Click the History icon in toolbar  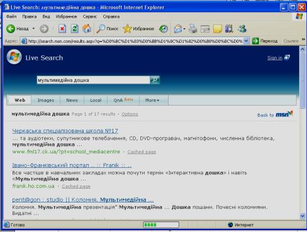pyautogui.click(x=164, y=29)
